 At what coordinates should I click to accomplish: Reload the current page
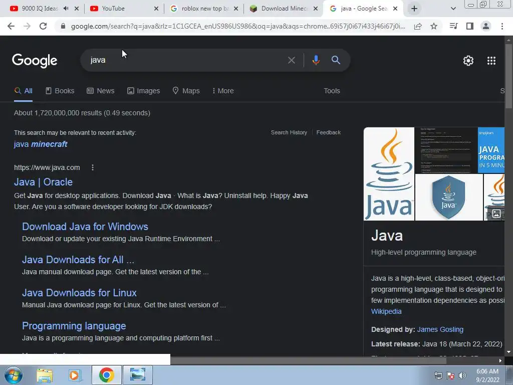point(43,26)
